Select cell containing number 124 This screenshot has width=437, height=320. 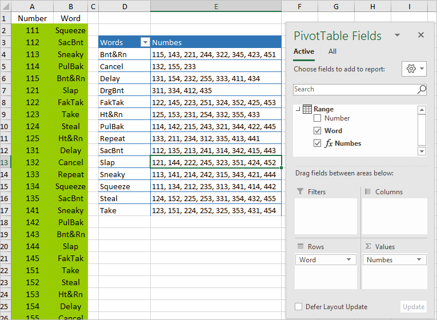pyautogui.click(x=32, y=126)
